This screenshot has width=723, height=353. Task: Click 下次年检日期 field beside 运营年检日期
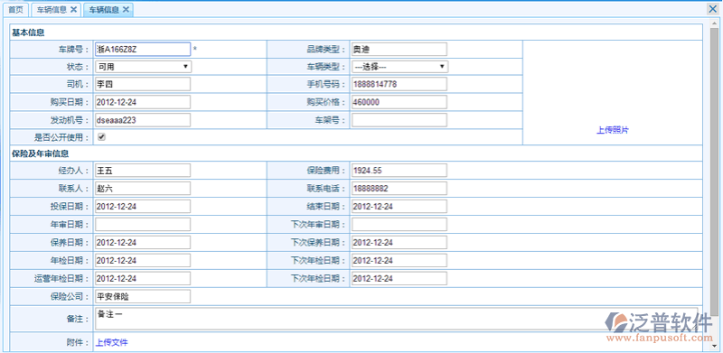pos(399,279)
